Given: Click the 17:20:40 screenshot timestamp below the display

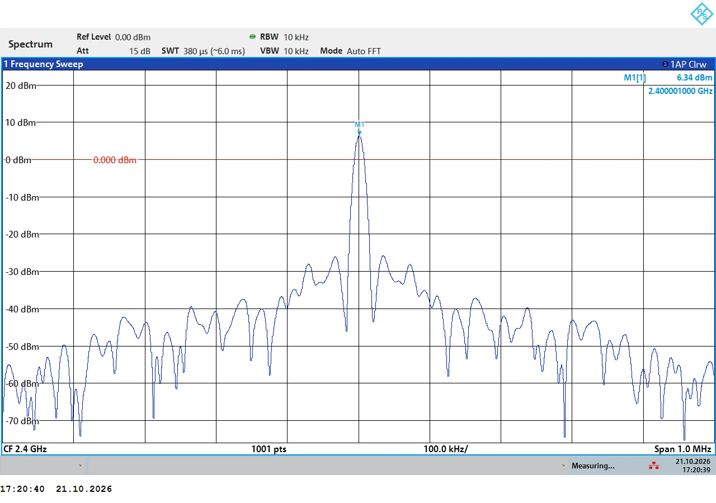Looking at the screenshot, I should point(22,489).
